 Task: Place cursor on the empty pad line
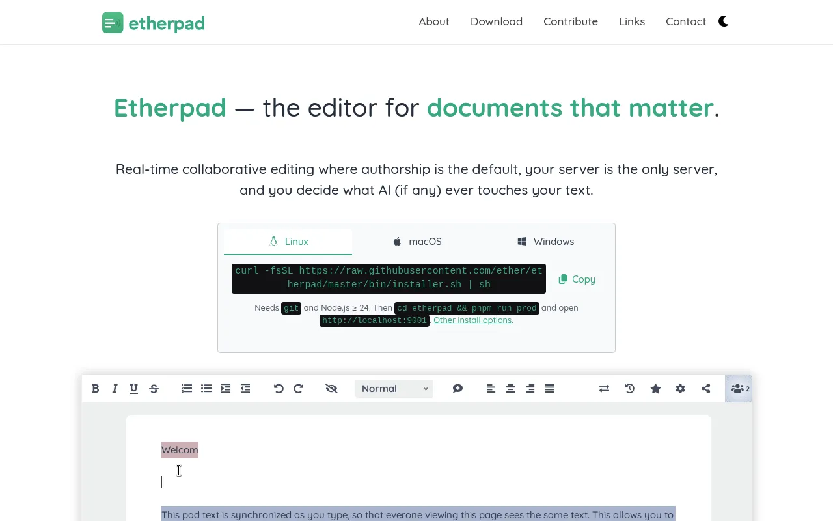click(x=416, y=482)
